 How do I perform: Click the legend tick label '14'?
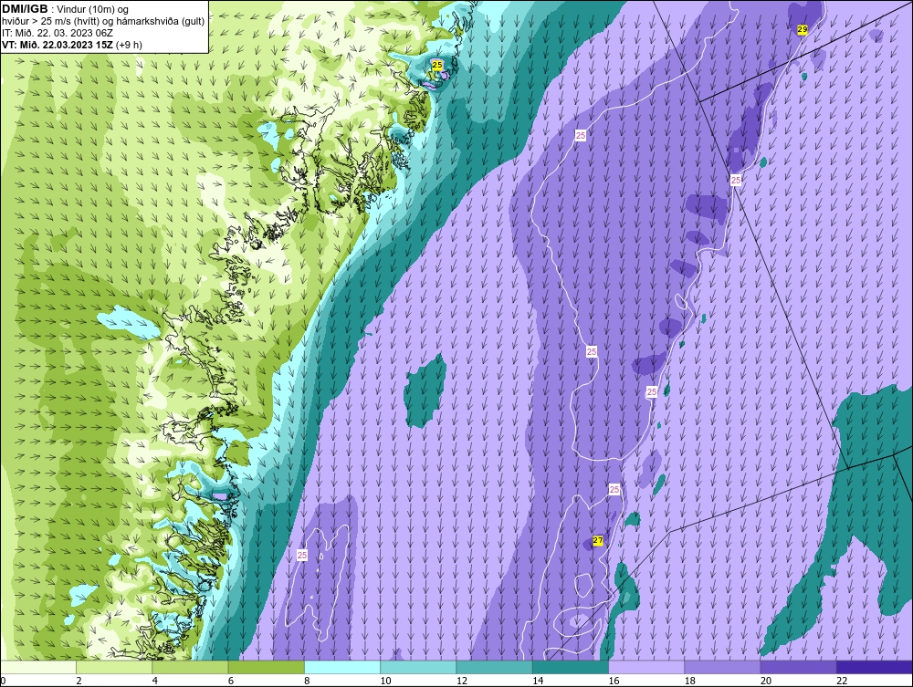[538, 681]
